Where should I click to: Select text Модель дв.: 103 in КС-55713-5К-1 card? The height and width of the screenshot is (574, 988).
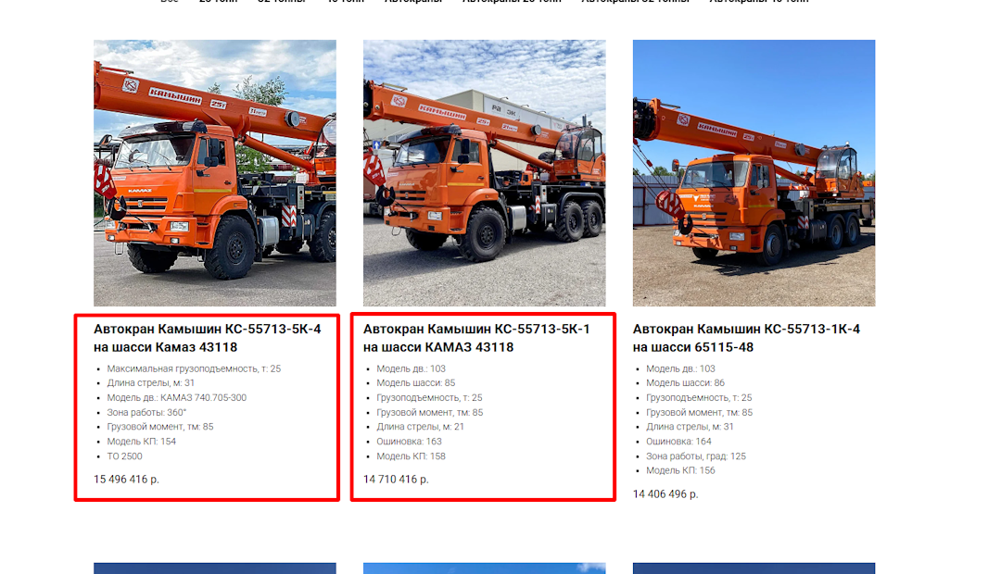pos(412,368)
